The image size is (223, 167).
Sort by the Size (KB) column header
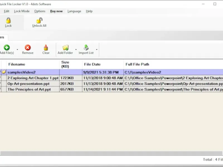click(x=71, y=64)
